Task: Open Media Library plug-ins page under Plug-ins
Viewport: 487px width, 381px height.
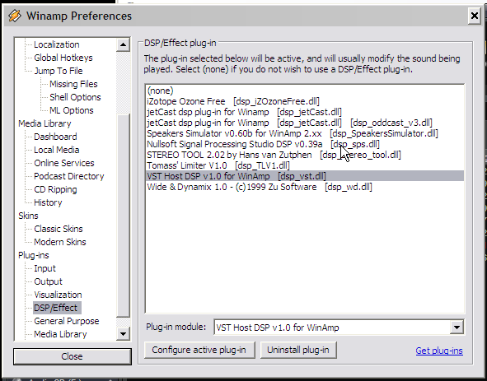Action: pos(60,334)
